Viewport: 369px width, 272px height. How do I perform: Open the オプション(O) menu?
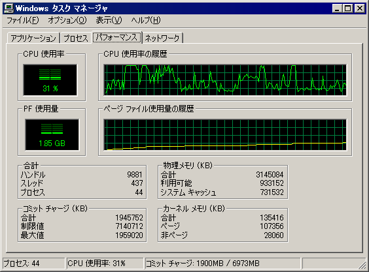(x=67, y=20)
